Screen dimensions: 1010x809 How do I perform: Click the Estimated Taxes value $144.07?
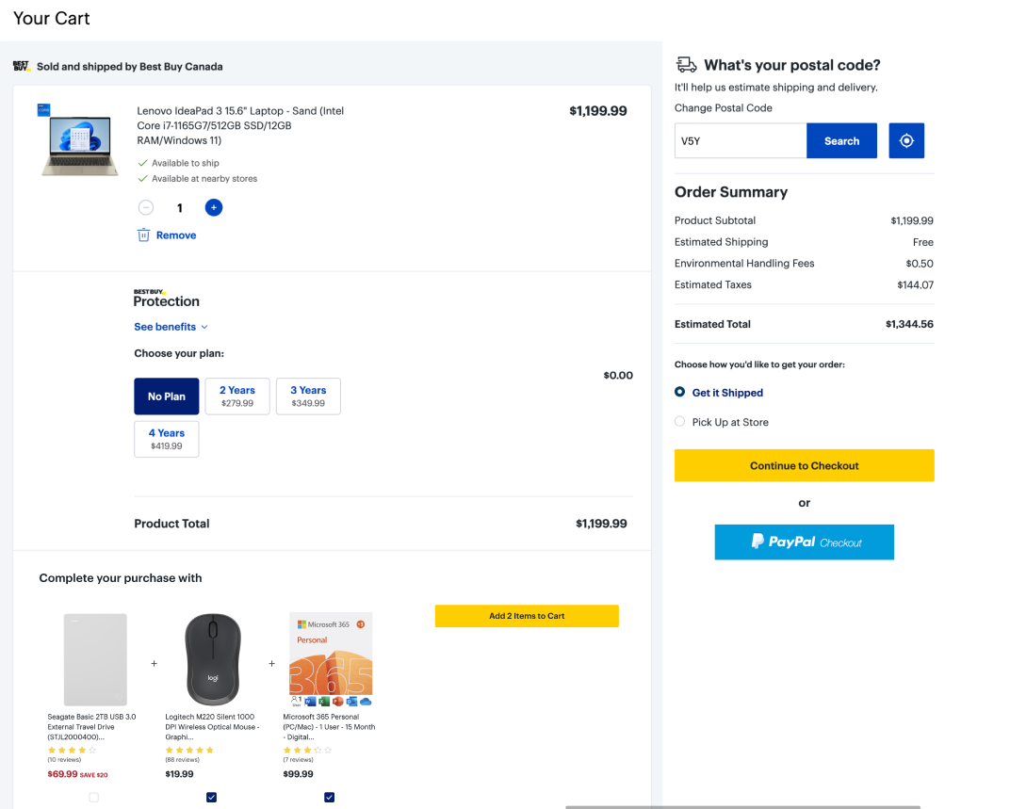(916, 284)
